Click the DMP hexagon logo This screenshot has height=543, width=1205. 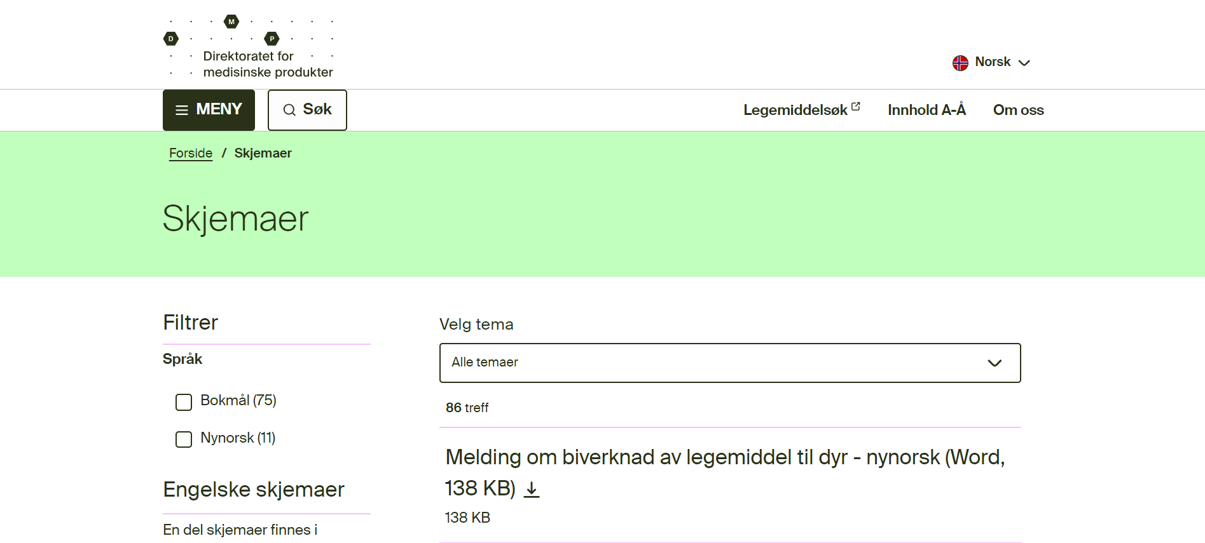tap(231, 22)
